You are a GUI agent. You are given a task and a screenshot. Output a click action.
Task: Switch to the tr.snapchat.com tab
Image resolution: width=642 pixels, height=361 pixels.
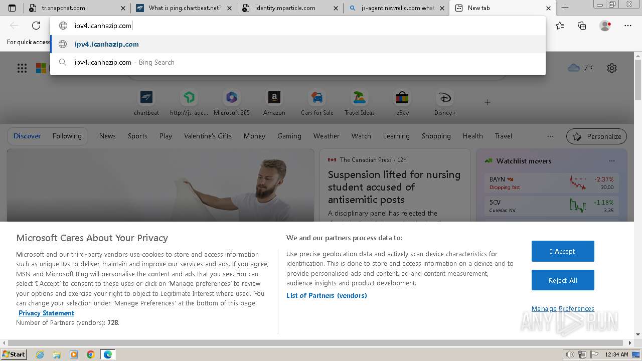(78, 8)
